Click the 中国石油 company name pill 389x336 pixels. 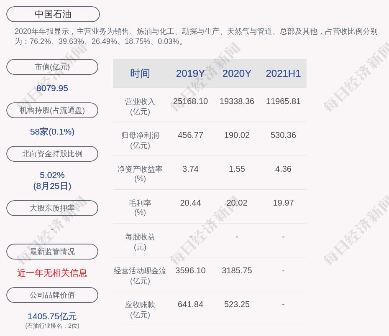[x=53, y=14]
